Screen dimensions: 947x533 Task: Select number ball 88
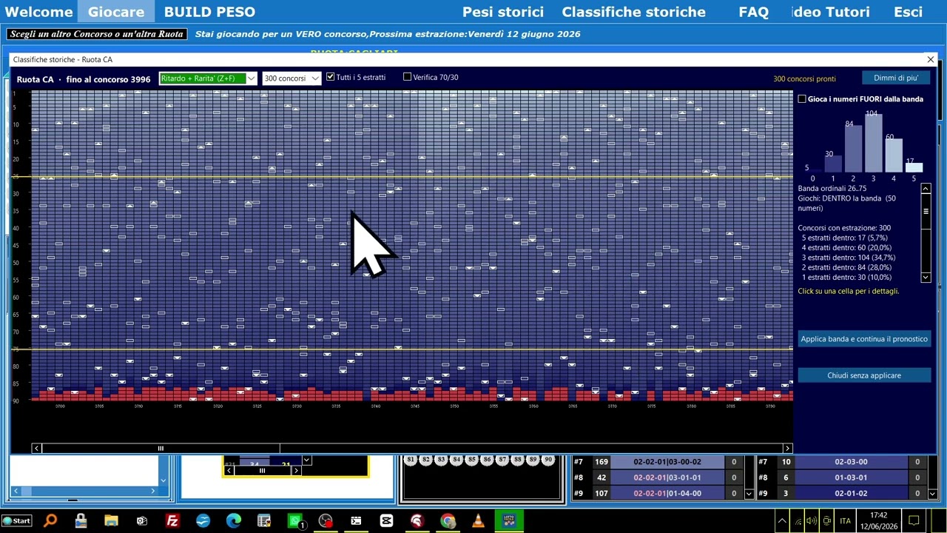point(518,460)
